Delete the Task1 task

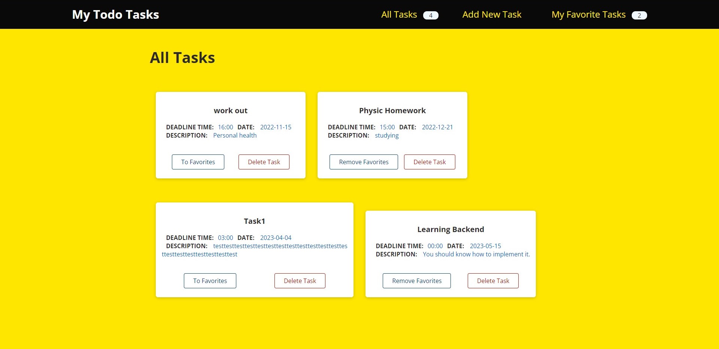point(300,280)
